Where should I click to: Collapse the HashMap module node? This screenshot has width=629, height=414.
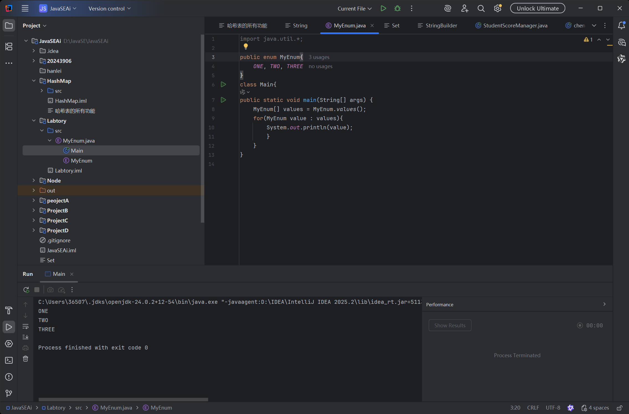[x=34, y=81]
